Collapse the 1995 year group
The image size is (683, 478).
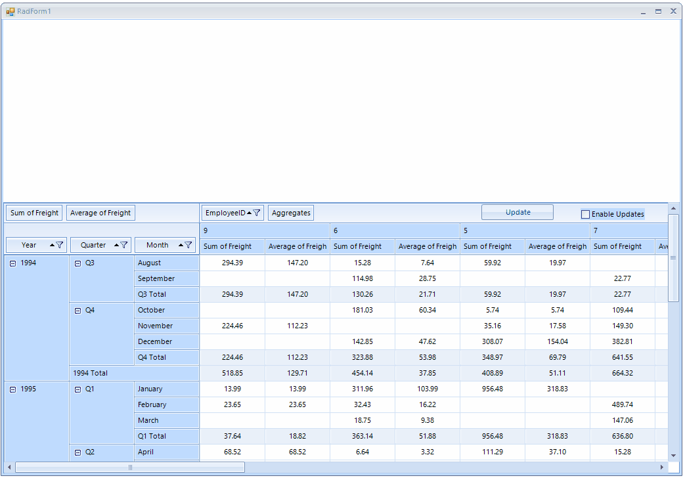point(13,389)
